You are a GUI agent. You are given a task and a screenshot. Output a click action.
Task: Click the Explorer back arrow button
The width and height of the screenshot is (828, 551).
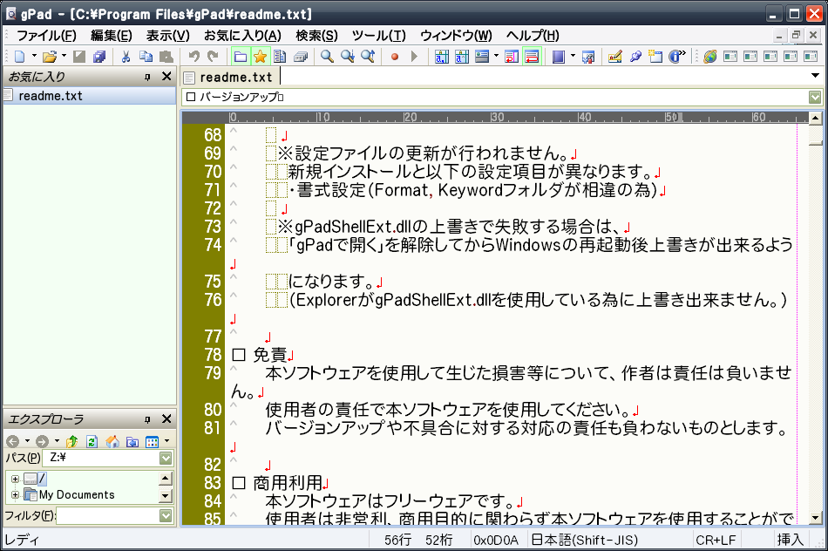(13, 441)
